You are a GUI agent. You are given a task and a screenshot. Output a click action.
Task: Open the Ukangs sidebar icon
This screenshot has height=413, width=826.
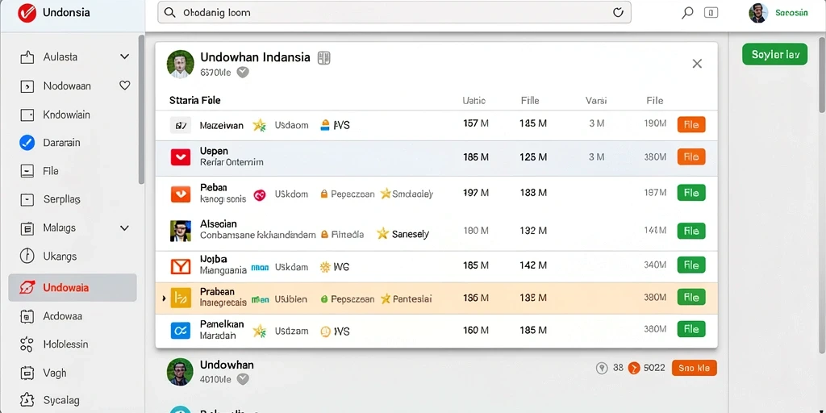(27, 256)
